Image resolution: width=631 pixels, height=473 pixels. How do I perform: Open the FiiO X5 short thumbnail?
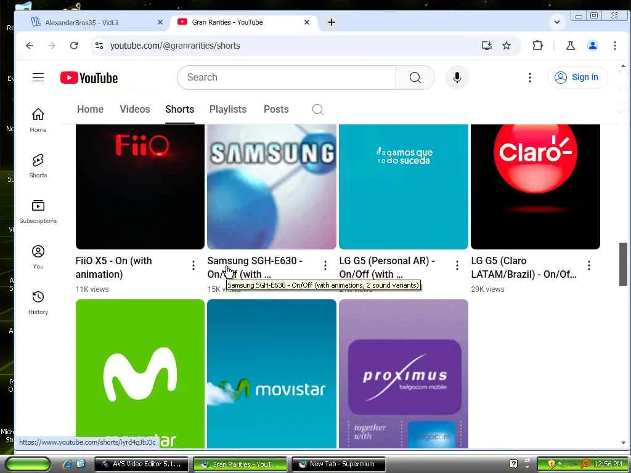pos(140,187)
